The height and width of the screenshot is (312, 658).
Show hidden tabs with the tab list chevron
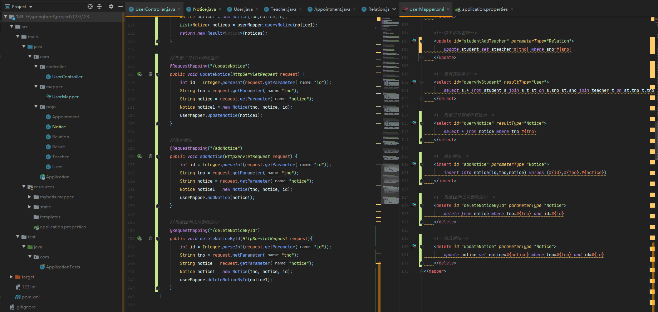click(394, 9)
